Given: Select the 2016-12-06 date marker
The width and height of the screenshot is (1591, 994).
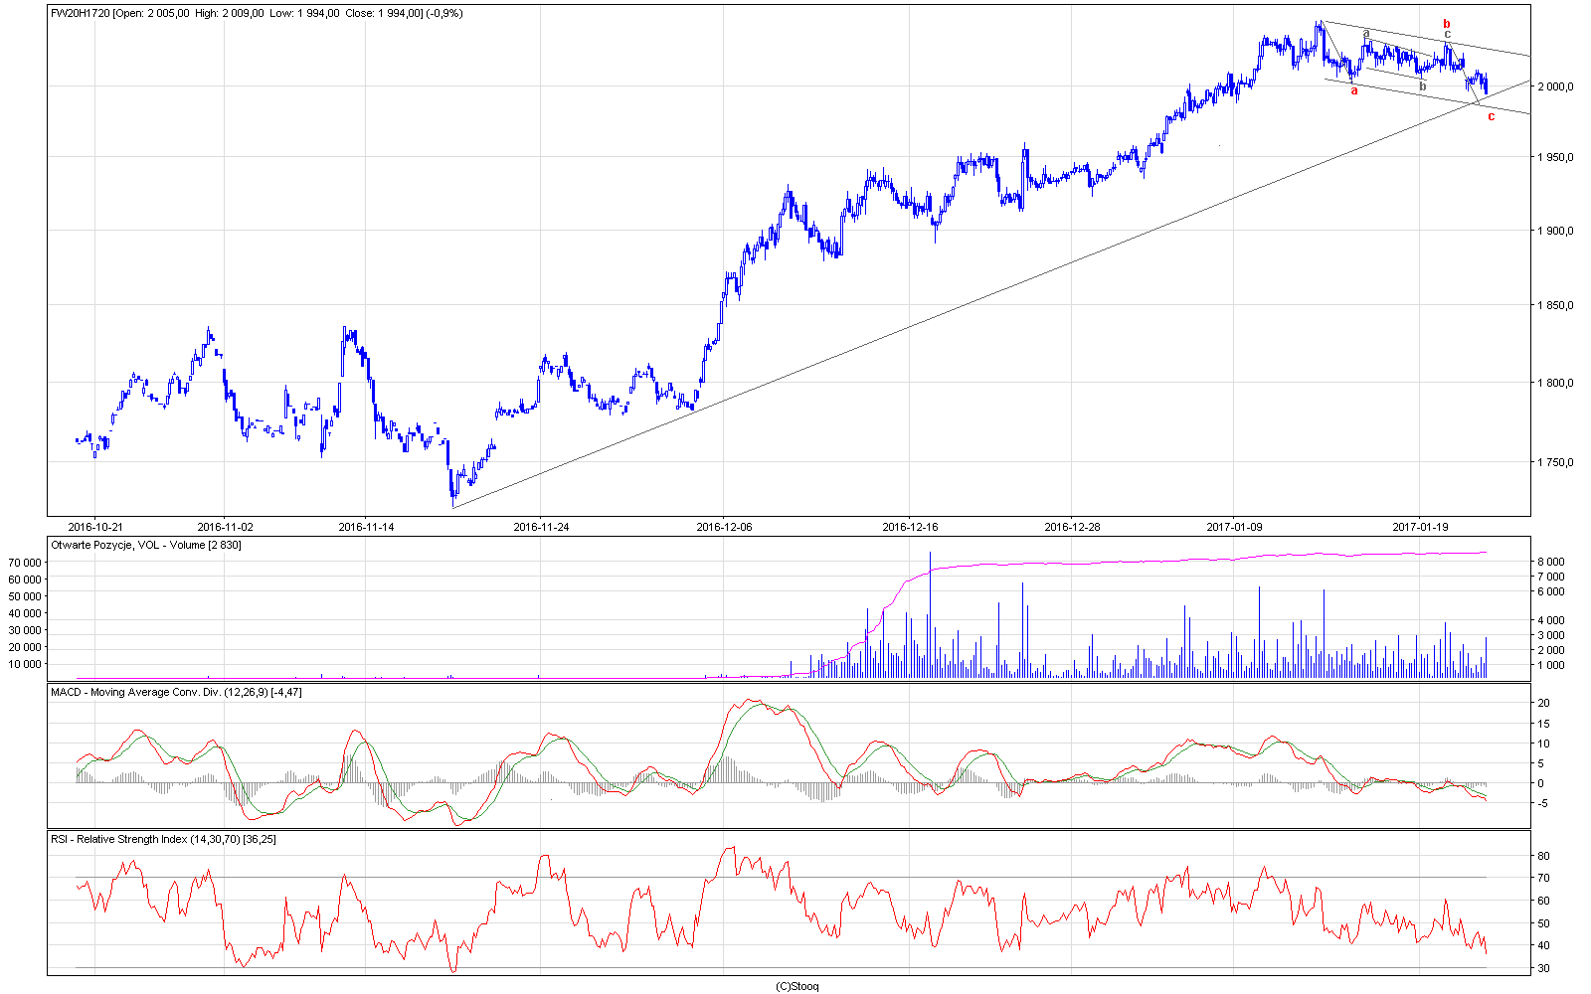Looking at the screenshot, I should 724,527.
